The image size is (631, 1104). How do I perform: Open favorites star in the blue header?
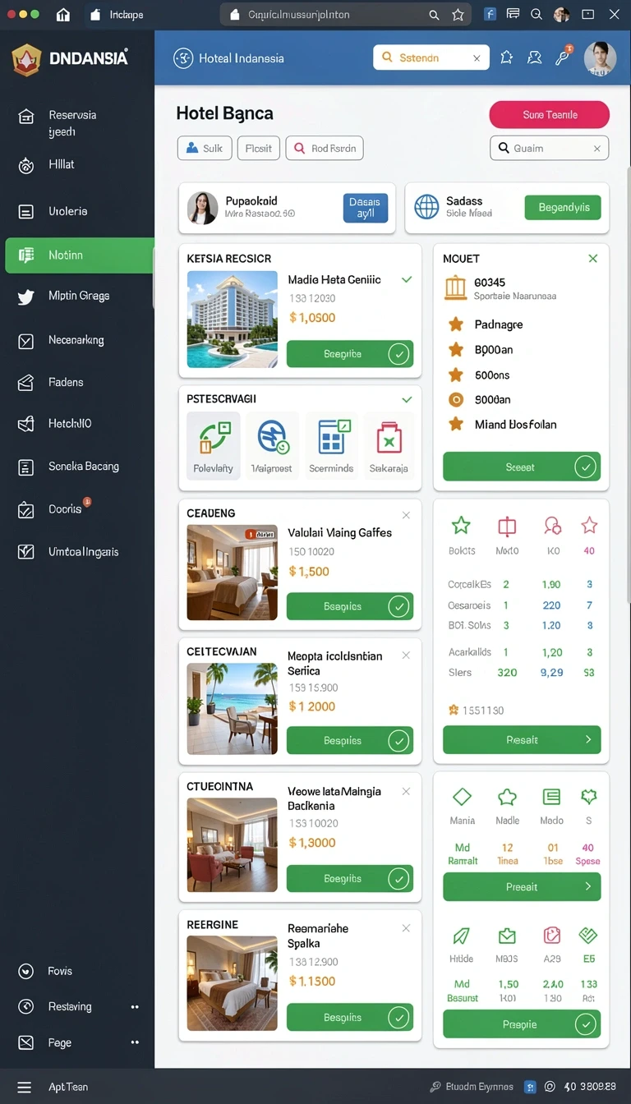(507, 57)
